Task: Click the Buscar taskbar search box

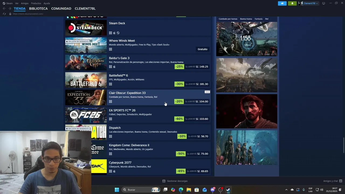Action: tap(141, 190)
